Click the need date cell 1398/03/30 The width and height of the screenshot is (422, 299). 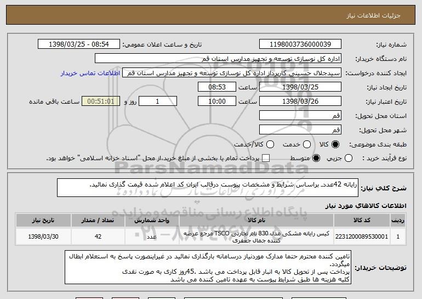43,236
